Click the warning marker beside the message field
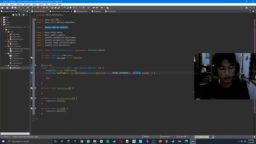 coord(32,58)
